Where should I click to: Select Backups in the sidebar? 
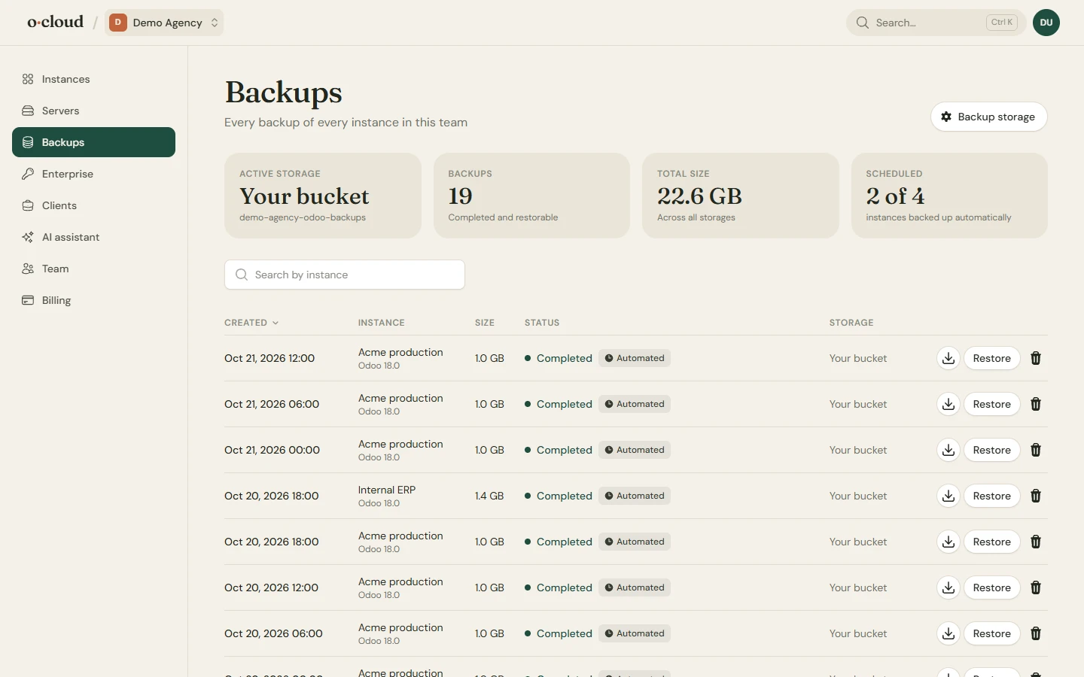coord(93,142)
